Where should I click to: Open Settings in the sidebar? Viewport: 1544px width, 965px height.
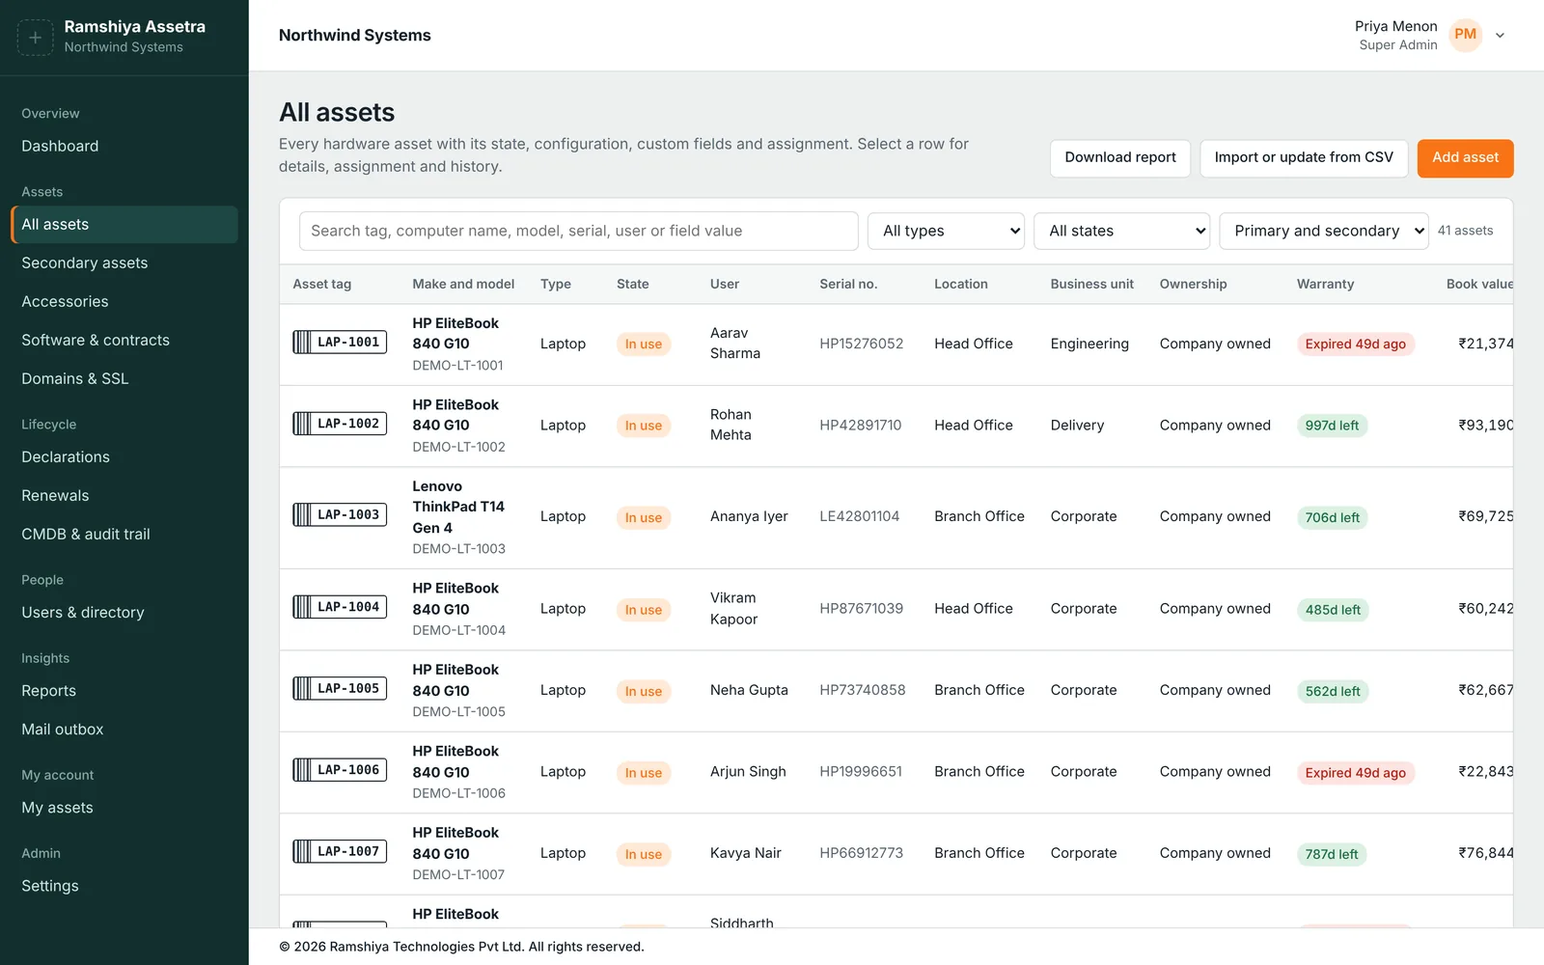tap(124, 885)
